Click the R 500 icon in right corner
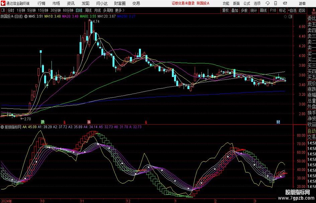Viewport: 316px width, 203px height. (x=314, y=11)
